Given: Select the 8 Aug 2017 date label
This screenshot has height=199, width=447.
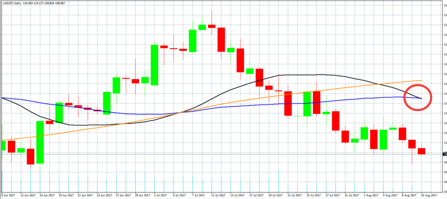Looking at the screenshot, I should 409,196.
